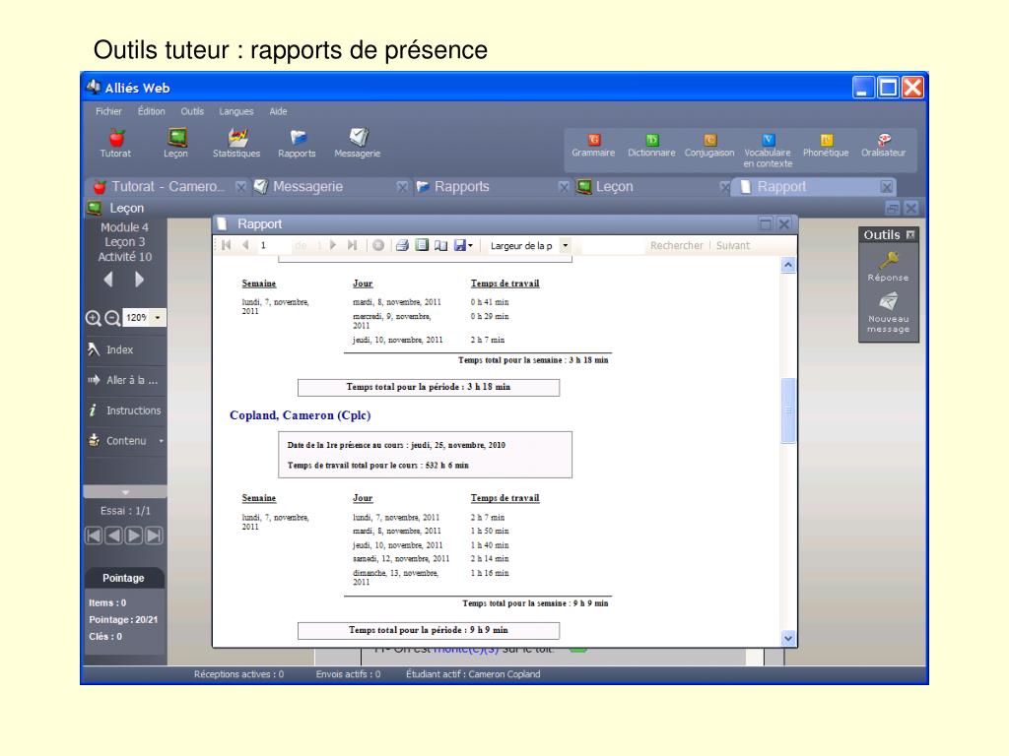Go to previous report page
1009x756 pixels.
[x=245, y=245]
